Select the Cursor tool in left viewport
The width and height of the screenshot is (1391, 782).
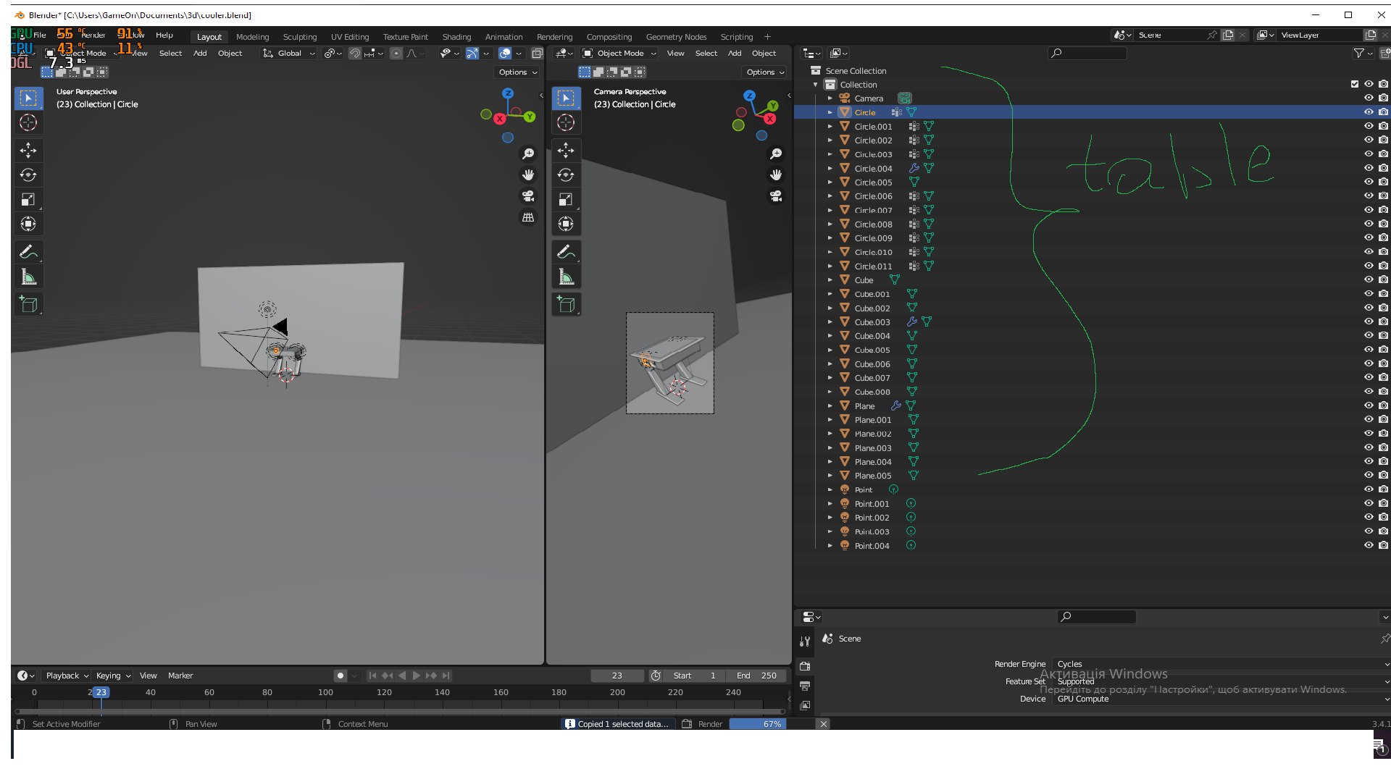(28, 122)
